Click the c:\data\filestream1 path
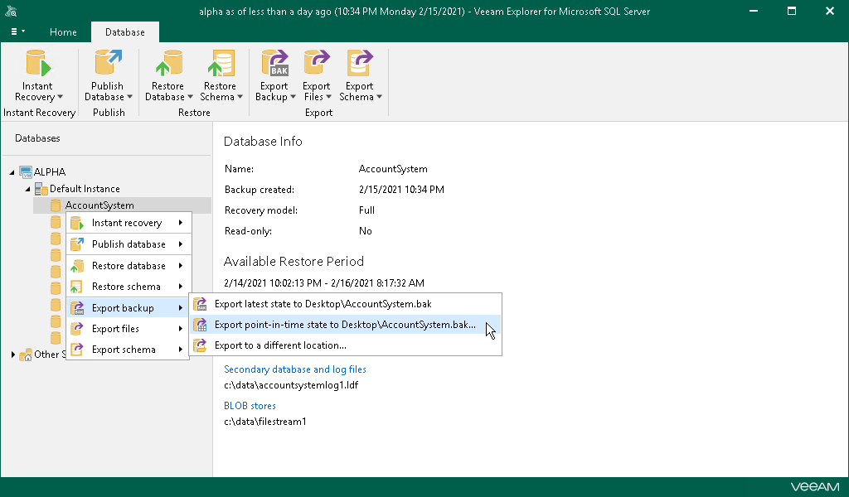 (265, 422)
